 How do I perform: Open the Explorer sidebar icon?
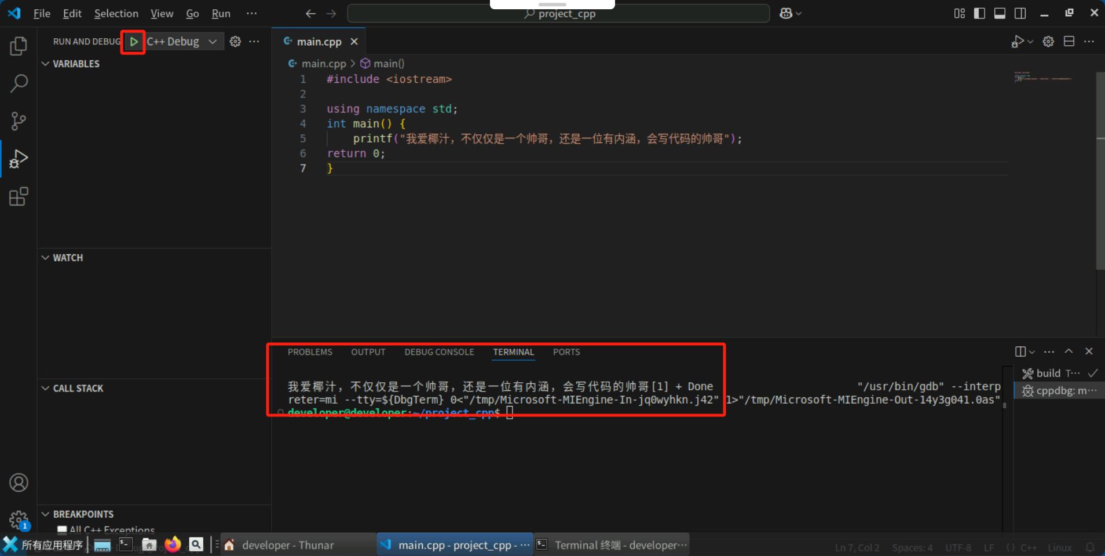(19, 46)
